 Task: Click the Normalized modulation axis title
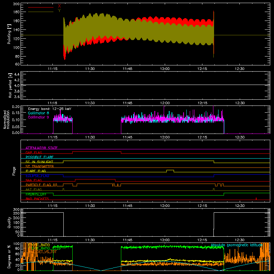pyautogui.click(x=7, y=120)
